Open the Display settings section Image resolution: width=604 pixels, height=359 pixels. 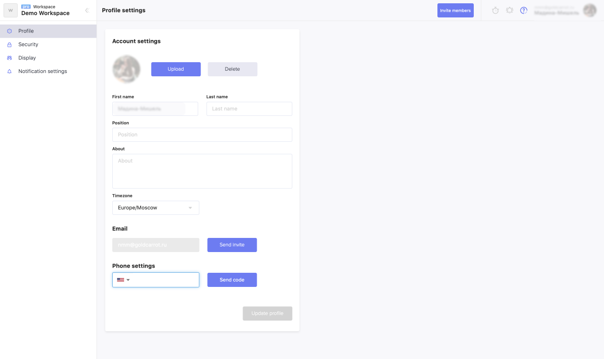point(27,58)
